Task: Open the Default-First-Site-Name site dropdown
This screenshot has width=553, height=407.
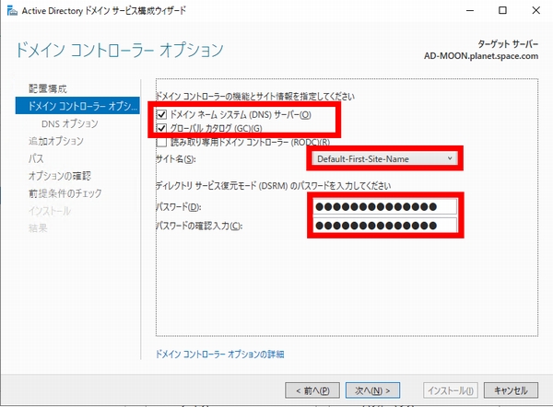Action: (x=384, y=159)
